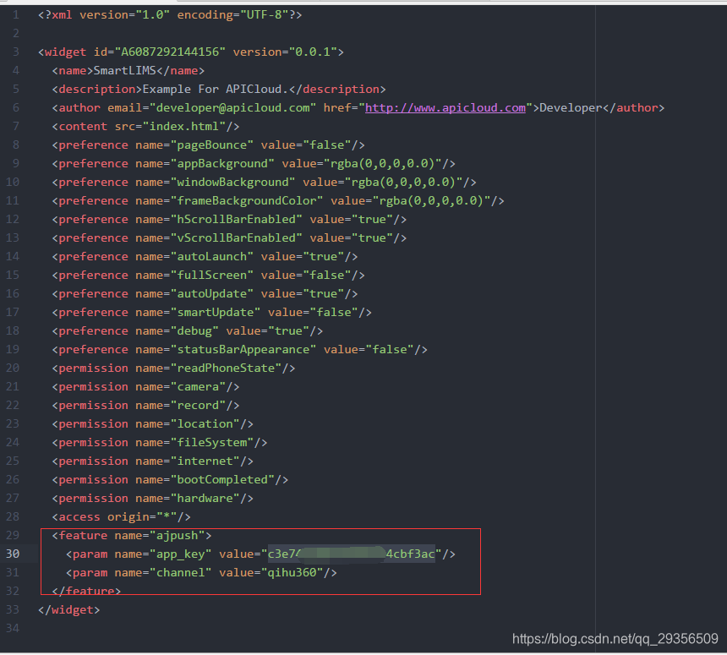727x655 pixels.
Task: Select the pageBounce preference line
Action: (x=209, y=145)
